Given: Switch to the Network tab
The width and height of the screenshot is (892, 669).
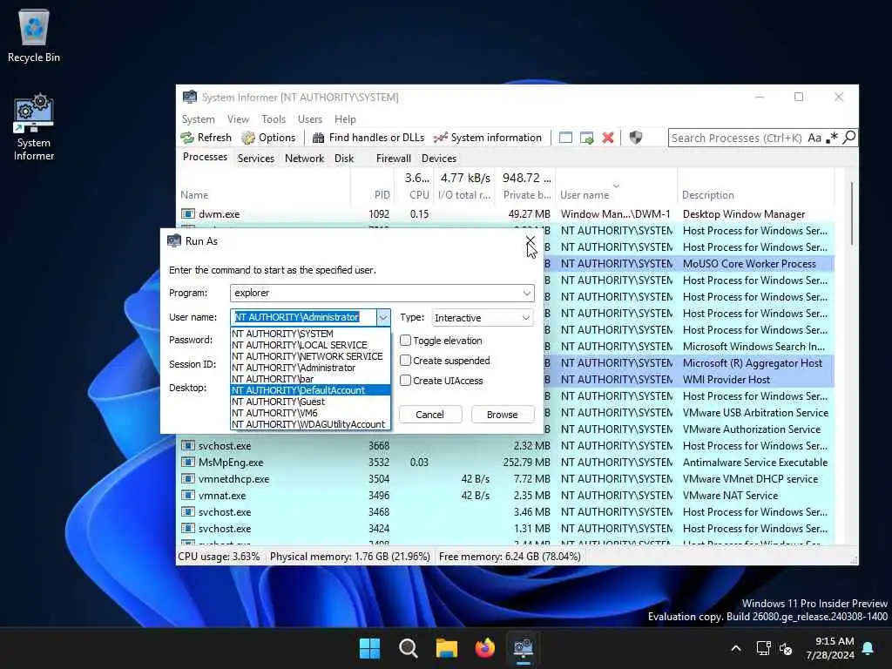Looking at the screenshot, I should coord(304,159).
